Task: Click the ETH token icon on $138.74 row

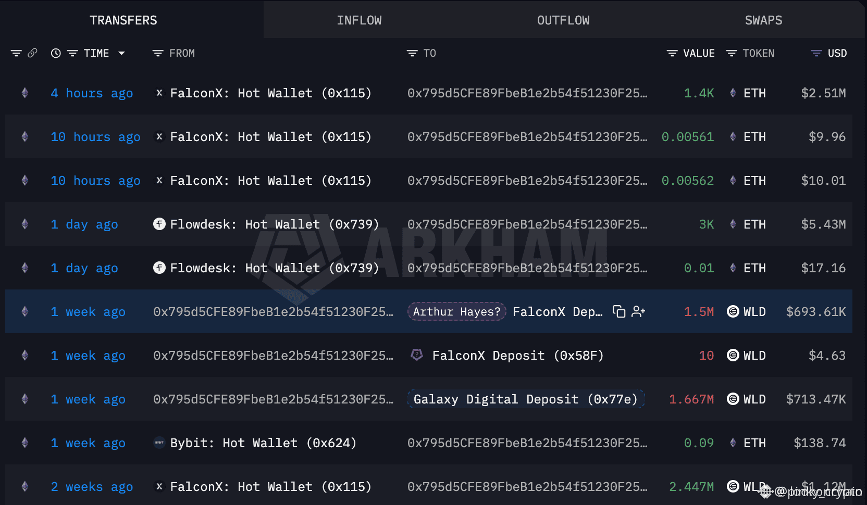Action: pyautogui.click(x=733, y=443)
